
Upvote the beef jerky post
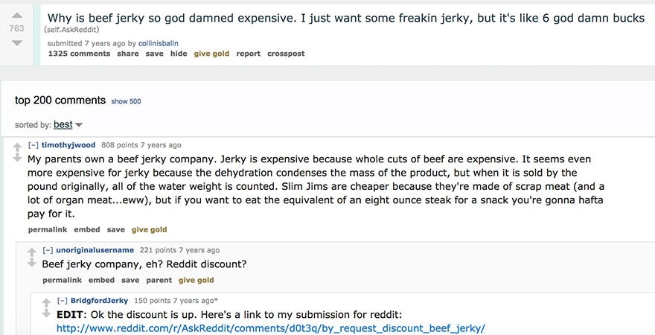coord(16,15)
